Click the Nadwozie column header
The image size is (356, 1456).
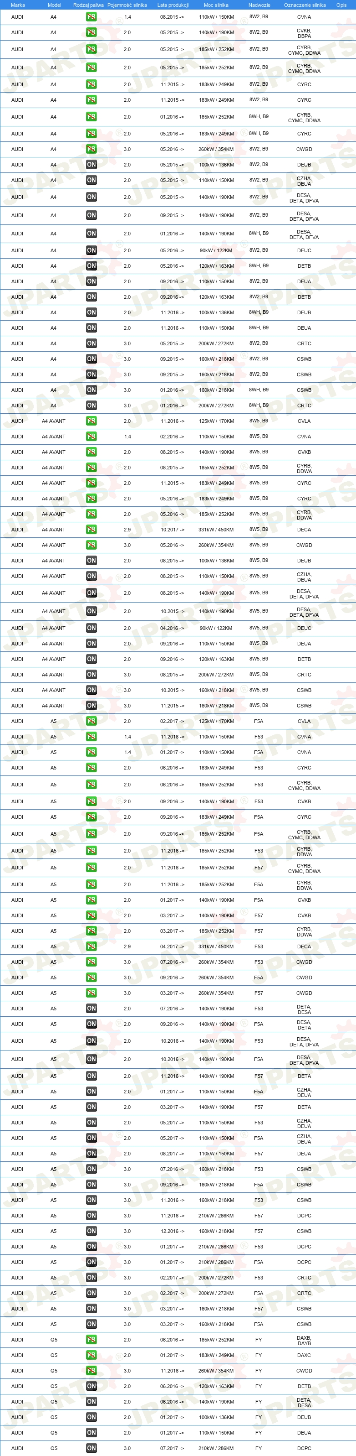(259, 5)
